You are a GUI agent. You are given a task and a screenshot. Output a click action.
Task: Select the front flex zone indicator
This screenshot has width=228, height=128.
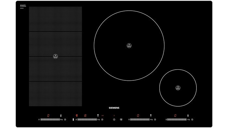(x=61, y=115)
